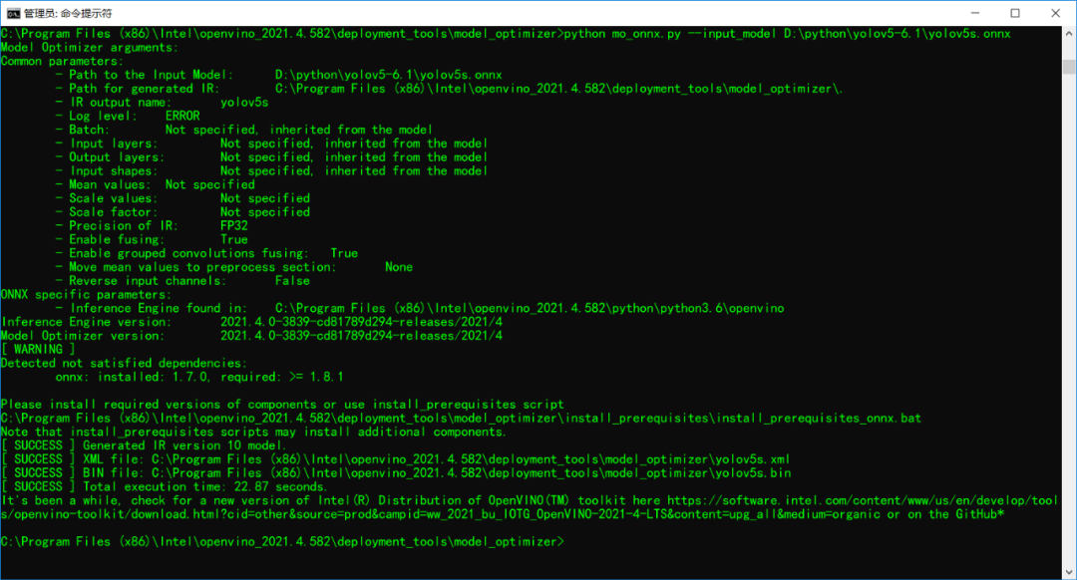Click the vertical scrollbar thumb
The height and width of the screenshot is (580, 1077).
point(1069,67)
